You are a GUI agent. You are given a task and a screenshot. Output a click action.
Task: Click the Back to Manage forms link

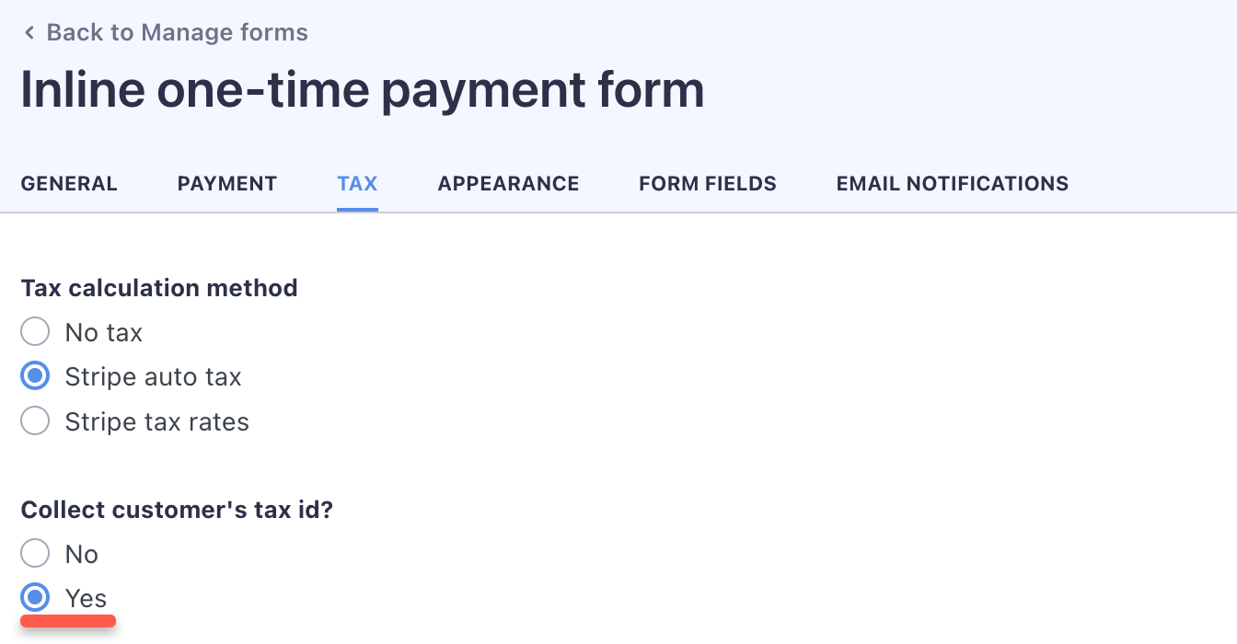click(x=177, y=32)
